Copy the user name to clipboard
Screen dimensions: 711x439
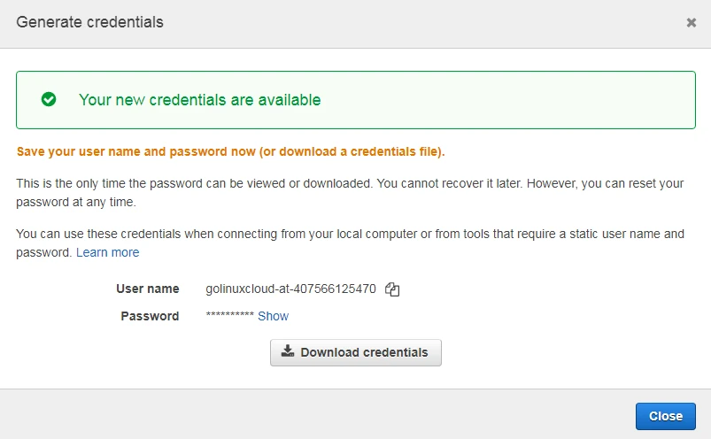click(x=393, y=289)
